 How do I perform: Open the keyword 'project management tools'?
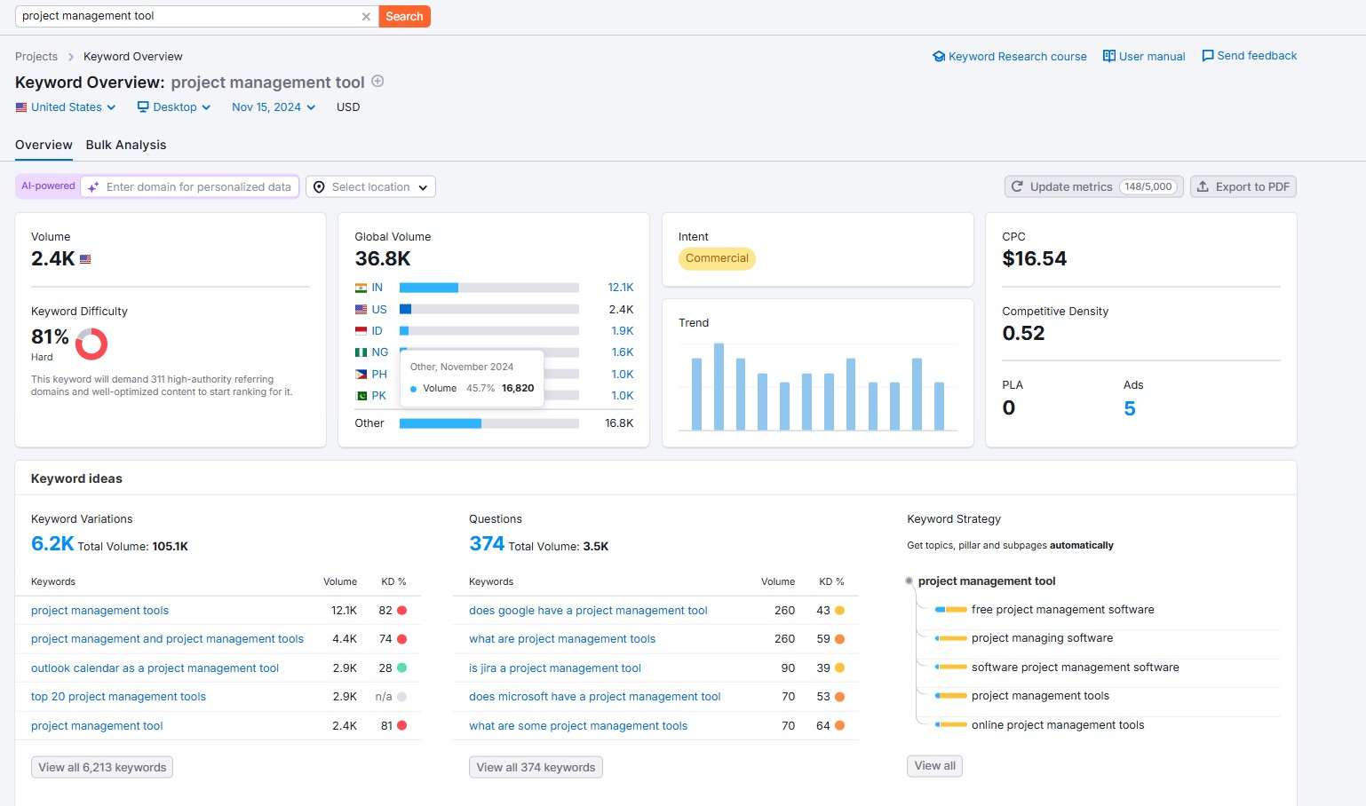click(99, 611)
